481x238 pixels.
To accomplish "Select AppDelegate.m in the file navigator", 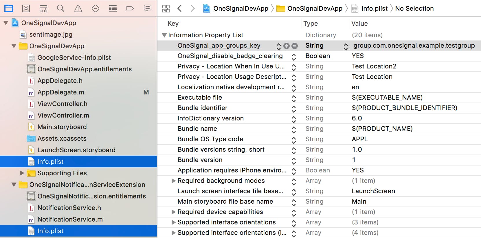I will [x=61, y=92].
